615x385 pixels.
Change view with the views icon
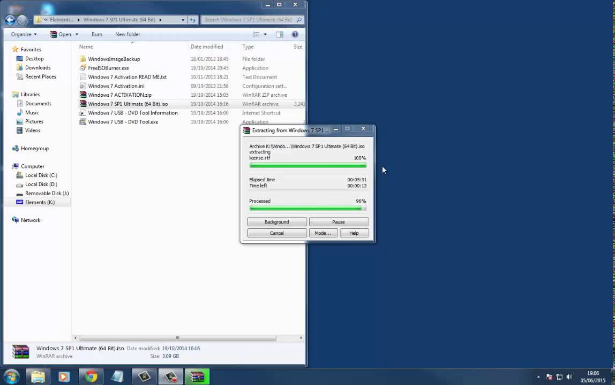256,34
